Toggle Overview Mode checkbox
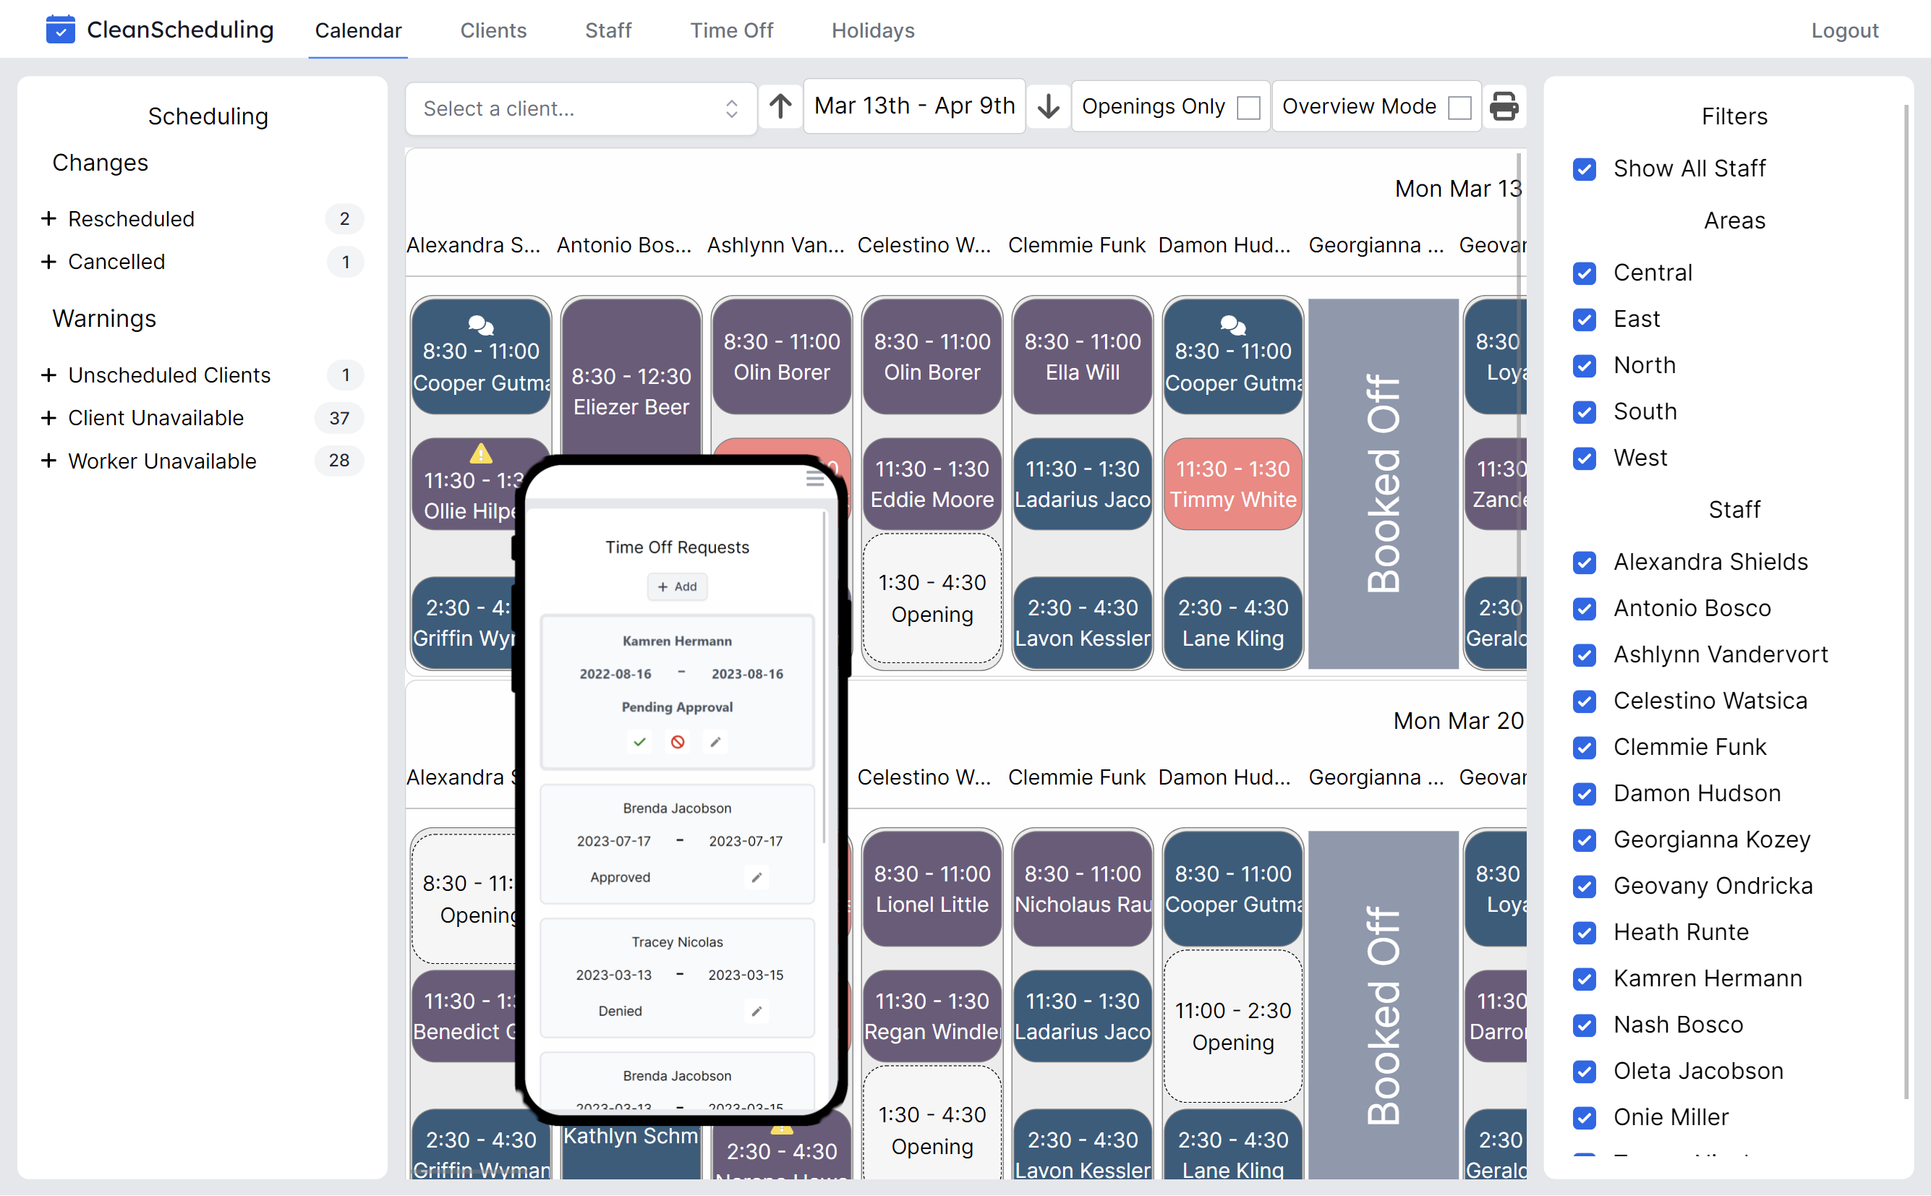Screen dimensions: 1931x1196 point(1459,107)
